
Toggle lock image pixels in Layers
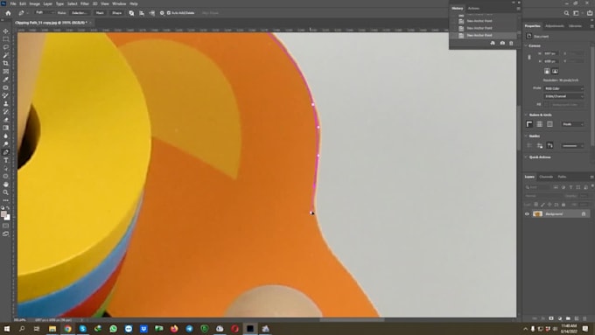point(543,205)
